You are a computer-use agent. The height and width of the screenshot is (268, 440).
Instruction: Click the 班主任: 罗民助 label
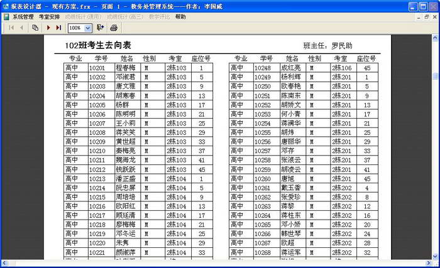click(327, 46)
